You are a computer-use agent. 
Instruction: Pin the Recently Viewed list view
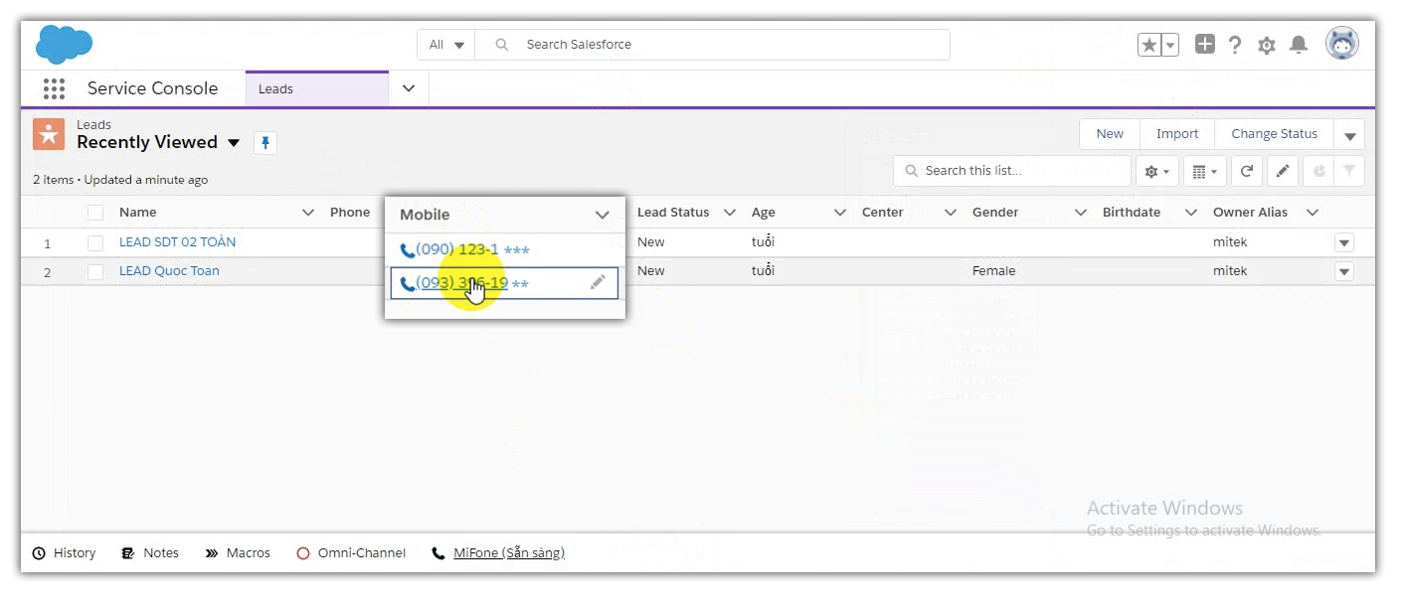click(x=264, y=143)
